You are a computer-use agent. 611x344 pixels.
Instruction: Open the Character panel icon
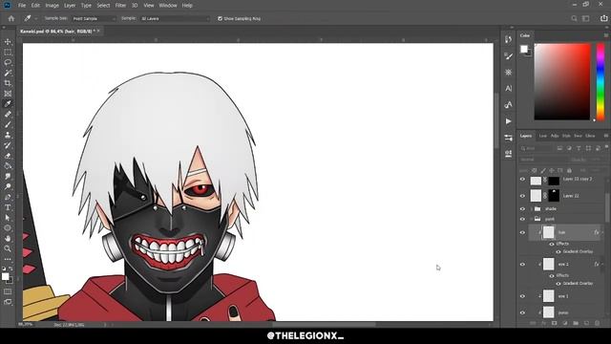(508, 89)
